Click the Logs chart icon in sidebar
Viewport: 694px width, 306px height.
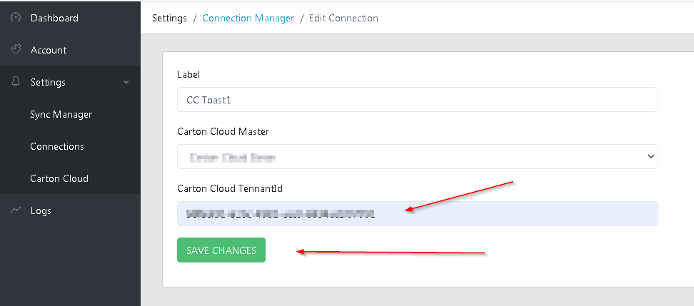point(16,210)
